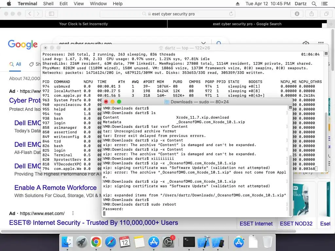The width and height of the screenshot is (335, 251).
Task: Click the top window title bar
Action: click(x=185, y=48)
